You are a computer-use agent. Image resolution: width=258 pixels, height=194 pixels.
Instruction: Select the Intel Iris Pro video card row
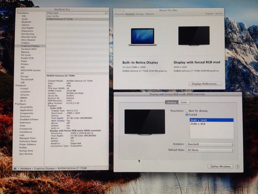pyautogui.click(x=77, y=16)
